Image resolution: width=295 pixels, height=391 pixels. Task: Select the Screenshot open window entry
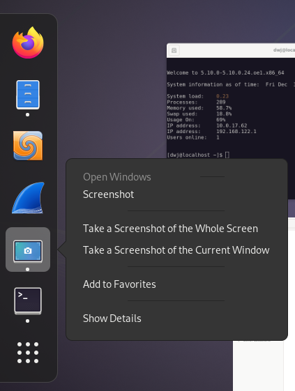point(108,194)
